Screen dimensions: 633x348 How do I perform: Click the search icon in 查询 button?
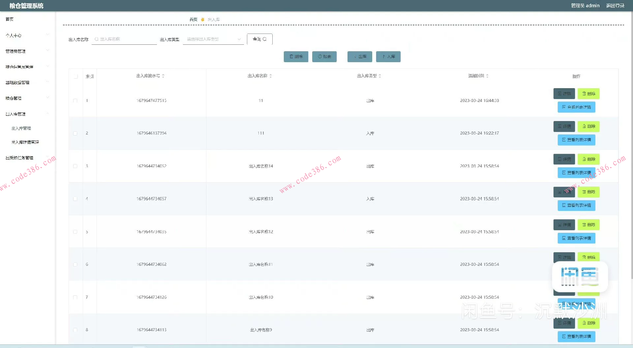264,39
